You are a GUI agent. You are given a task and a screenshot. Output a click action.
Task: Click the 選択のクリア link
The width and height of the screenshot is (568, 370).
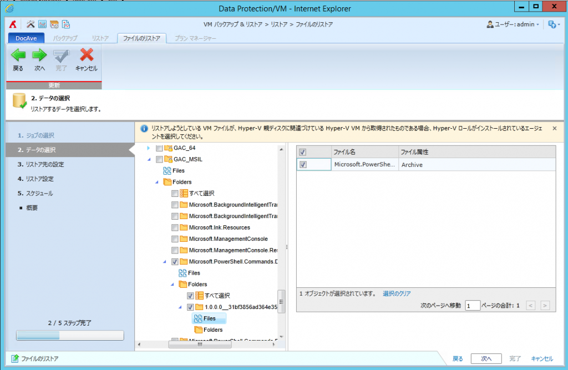click(397, 293)
